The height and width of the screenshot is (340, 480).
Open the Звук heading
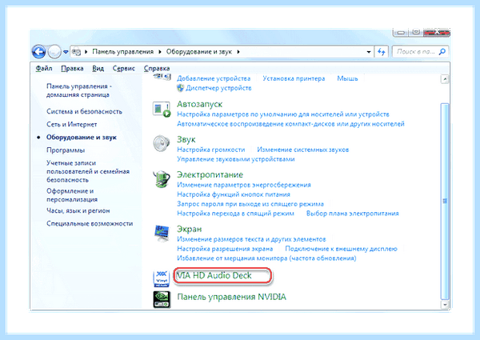[186, 139]
